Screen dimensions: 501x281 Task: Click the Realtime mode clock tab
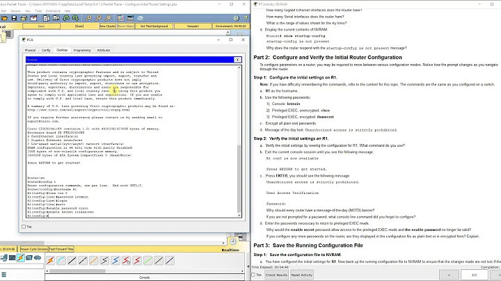tap(233, 241)
